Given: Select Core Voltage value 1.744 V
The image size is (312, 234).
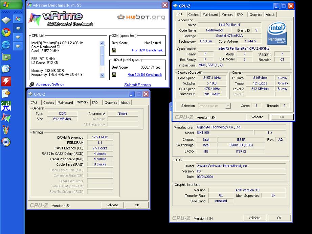Looking at the screenshot, I should 250,41.
